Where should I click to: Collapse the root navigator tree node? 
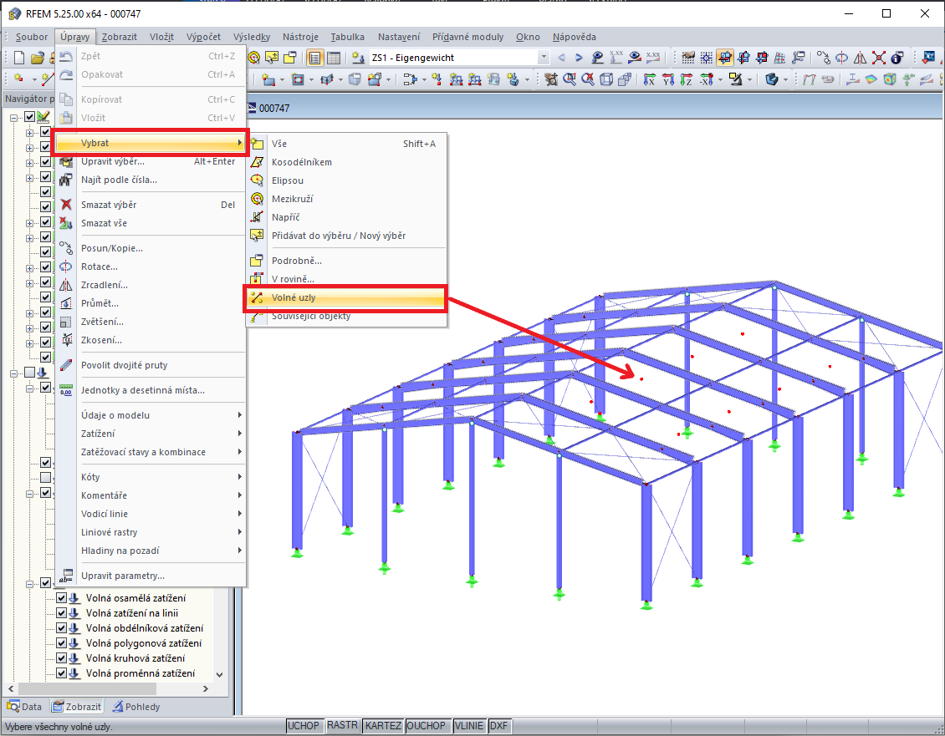click(x=14, y=118)
